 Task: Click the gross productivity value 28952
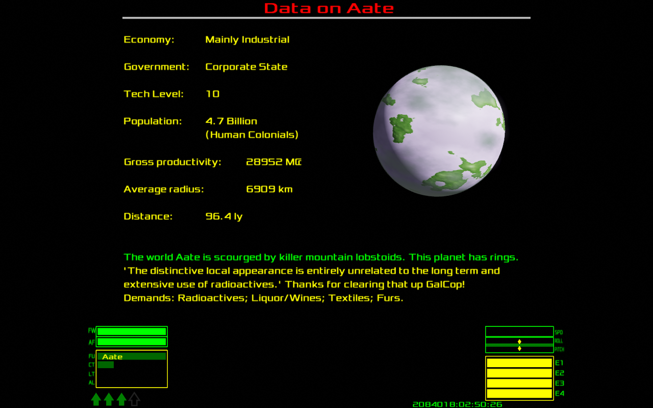[264, 162]
